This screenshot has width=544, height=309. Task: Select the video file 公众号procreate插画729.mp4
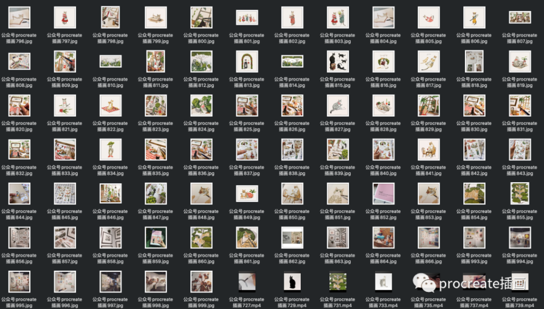click(x=292, y=281)
